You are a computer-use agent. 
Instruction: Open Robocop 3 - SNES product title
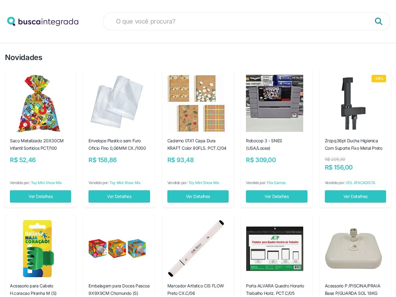264,144
